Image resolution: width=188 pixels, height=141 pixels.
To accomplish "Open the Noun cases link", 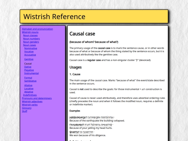I will point(30,45).
